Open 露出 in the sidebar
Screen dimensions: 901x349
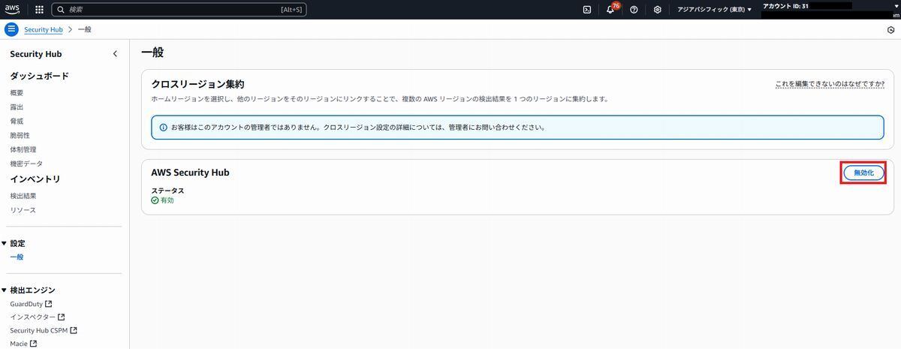click(17, 107)
